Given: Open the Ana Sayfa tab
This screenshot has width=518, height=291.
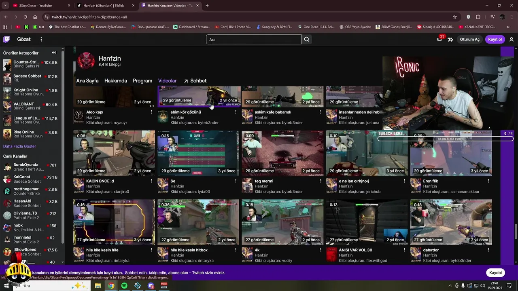Looking at the screenshot, I should pos(87,81).
